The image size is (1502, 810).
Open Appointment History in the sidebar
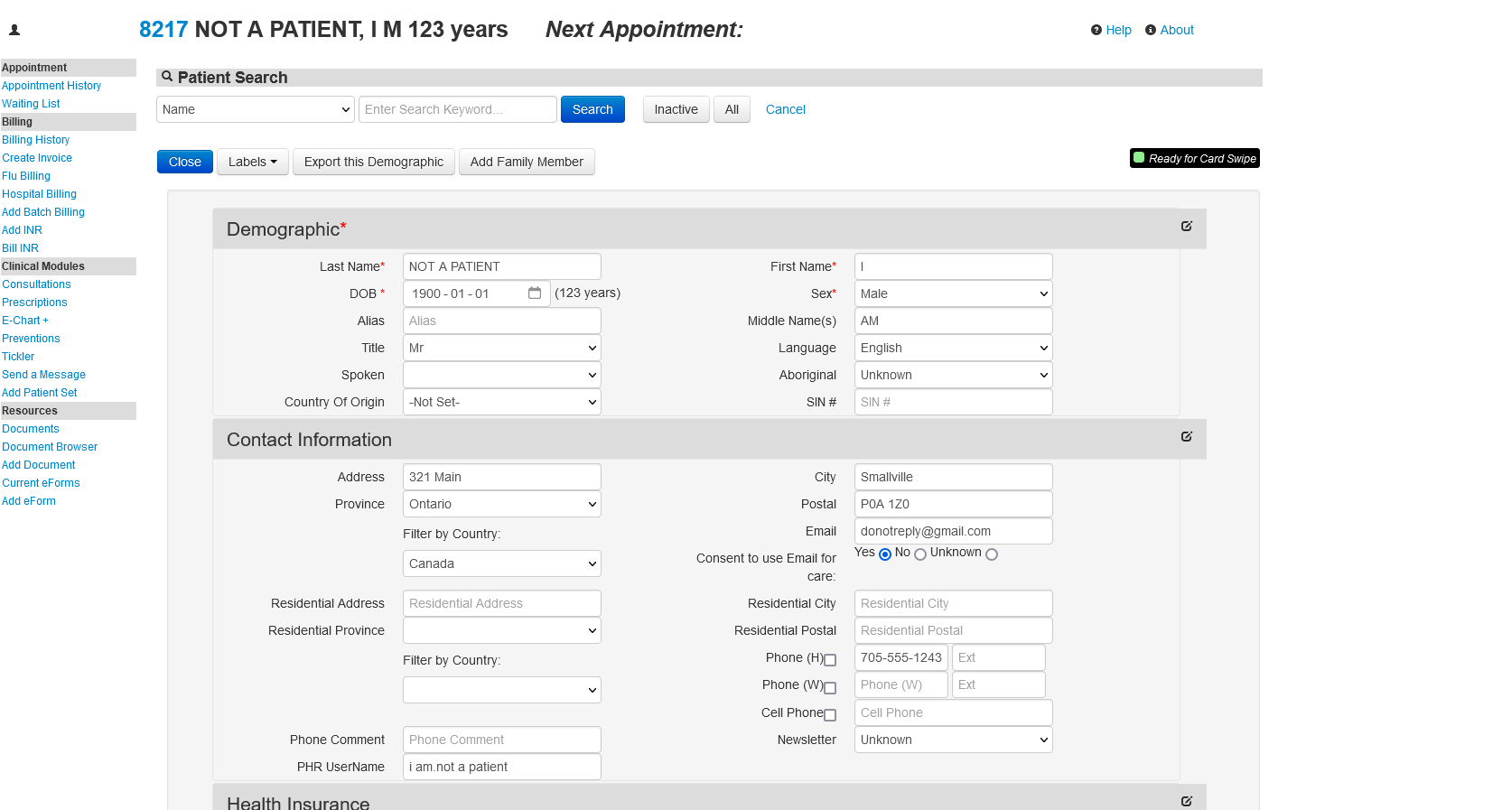[x=51, y=86]
